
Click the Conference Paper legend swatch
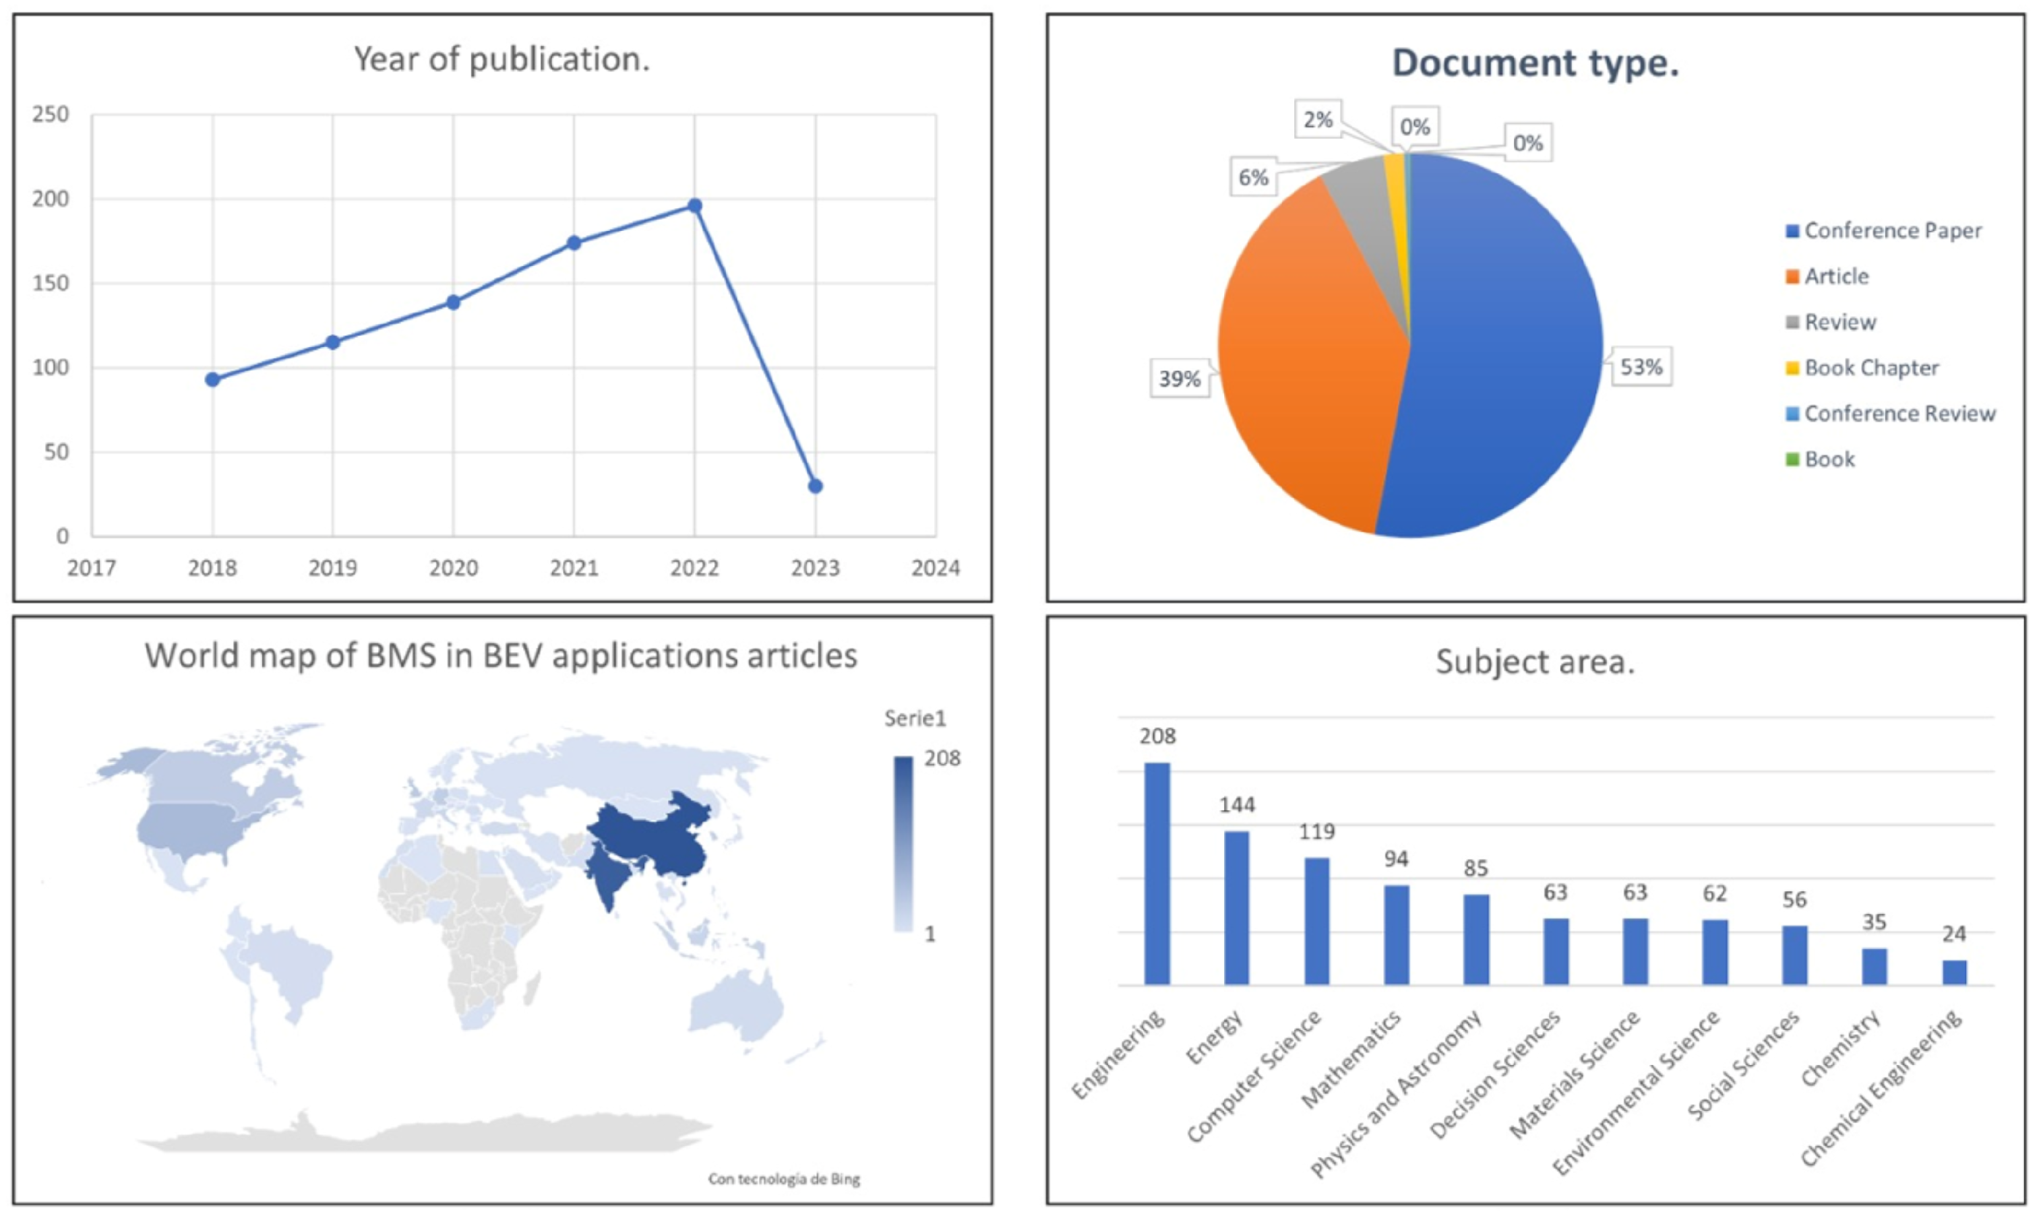[x=1792, y=231]
